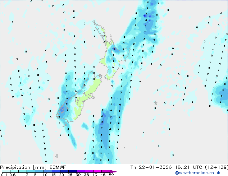Select the ECMWF model label
The image size is (228, 176).
pyautogui.click(x=58, y=167)
